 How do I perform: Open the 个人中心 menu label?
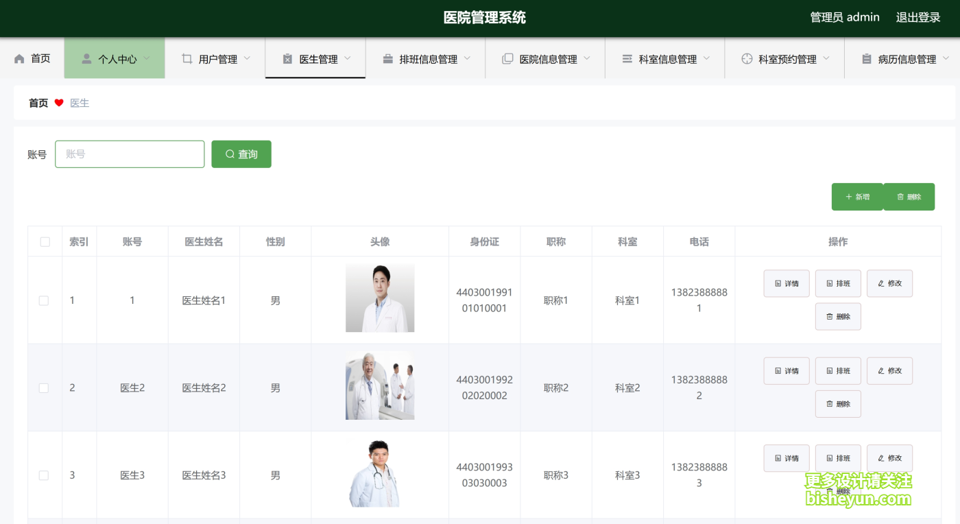click(x=117, y=60)
